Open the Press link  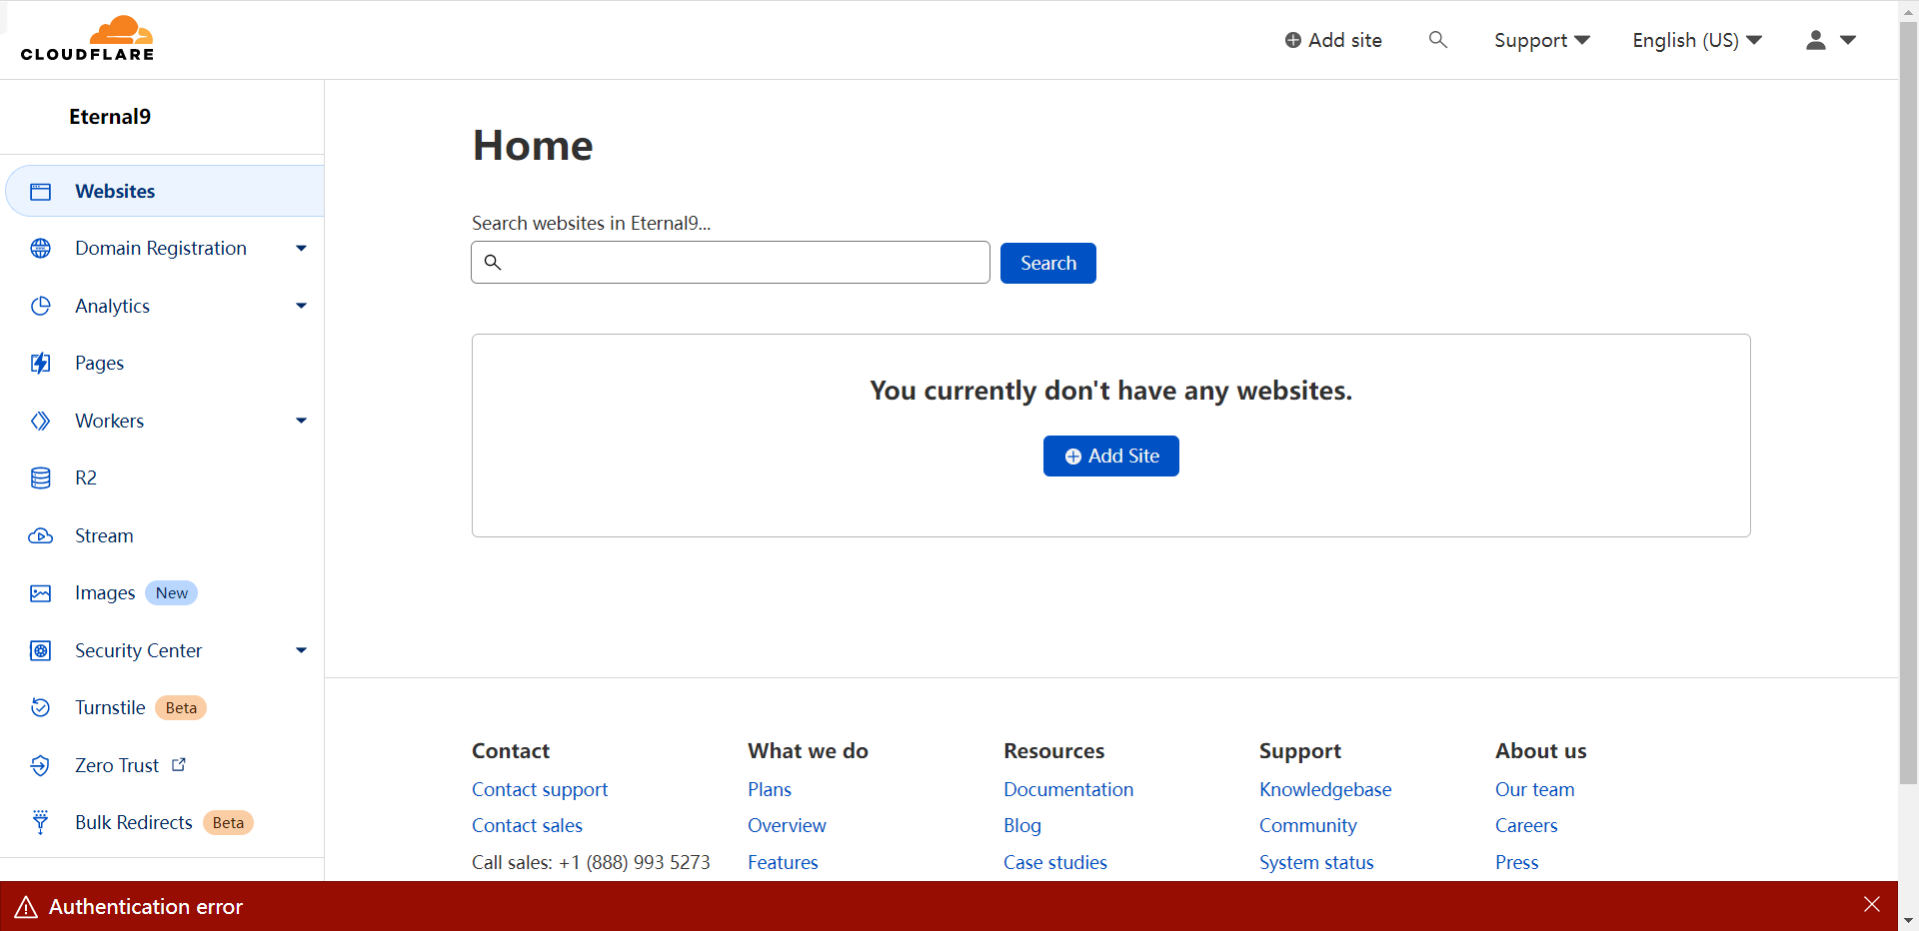[x=1516, y=862]
